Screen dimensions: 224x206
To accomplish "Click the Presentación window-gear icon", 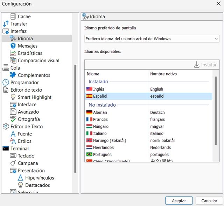I will 13,170.
